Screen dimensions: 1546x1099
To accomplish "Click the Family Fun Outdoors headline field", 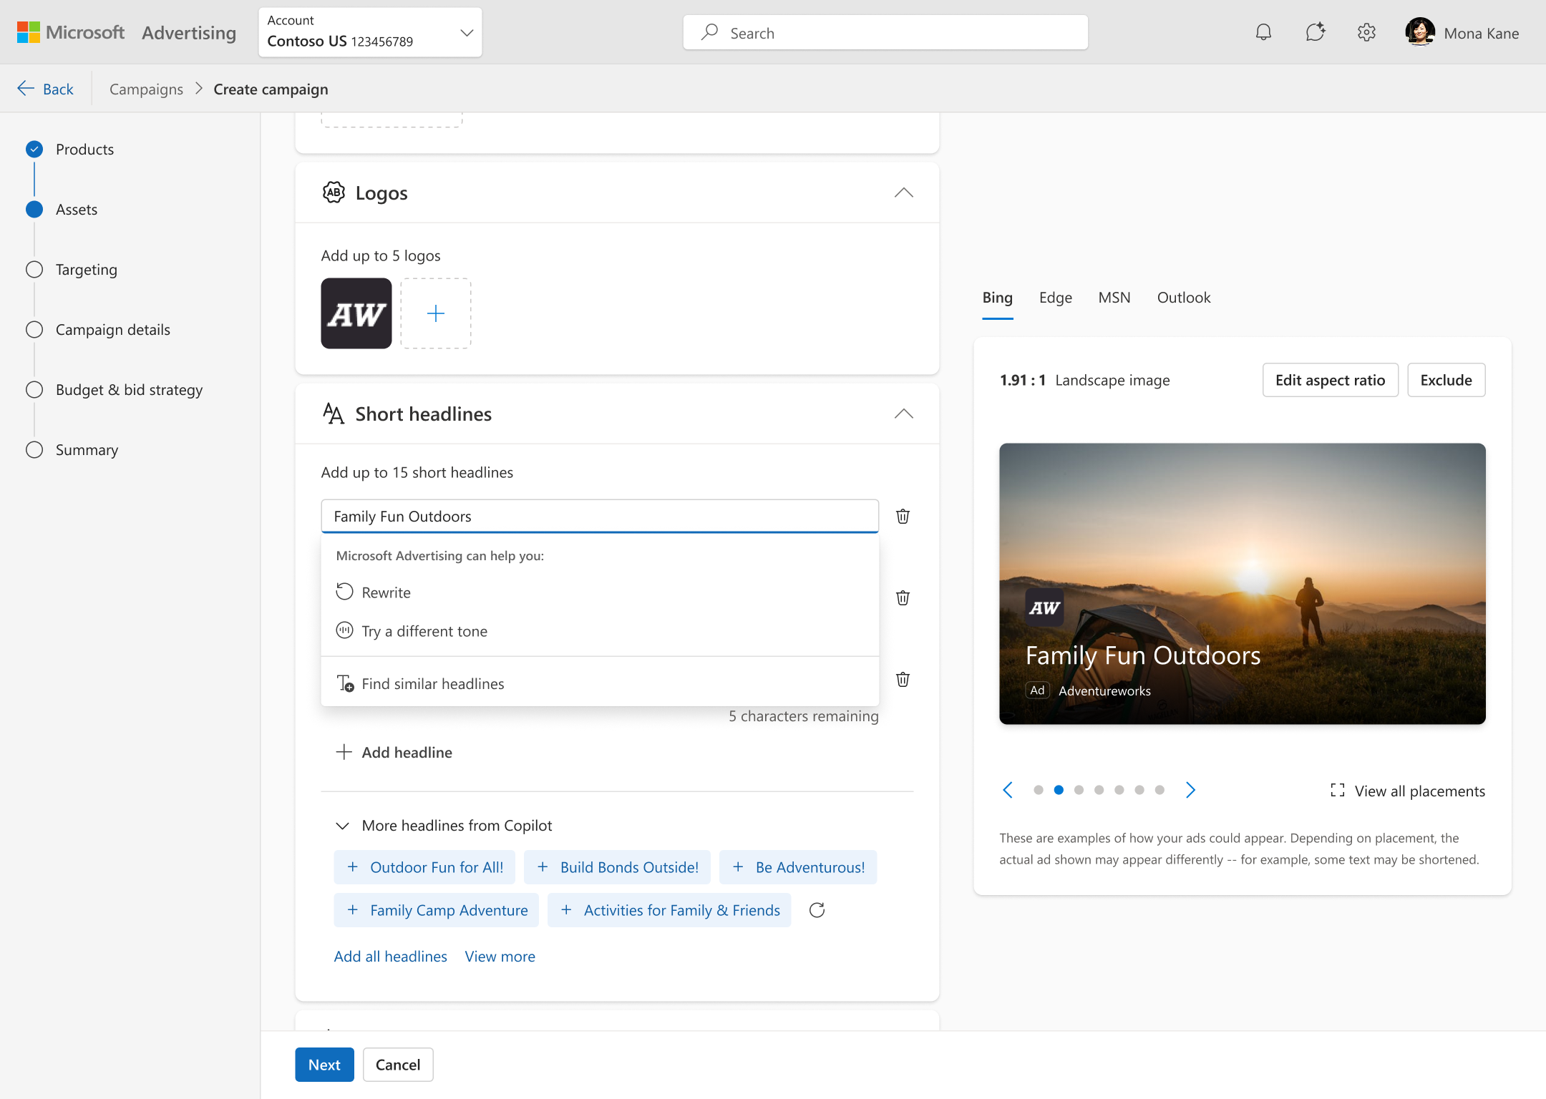I will tap(600, 516).
